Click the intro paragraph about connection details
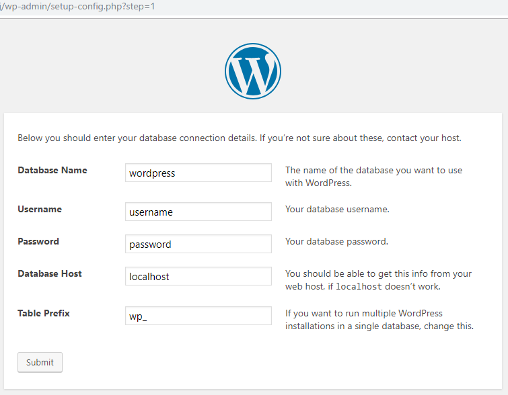Viewport: 508px width, 395px height. (239, 138)
